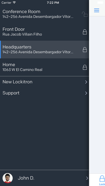Image resolution: width=105 pixels, height=186 pixels.
Task: Tap the Rua Jacob Villain Filho address
Action: [22, 34]
